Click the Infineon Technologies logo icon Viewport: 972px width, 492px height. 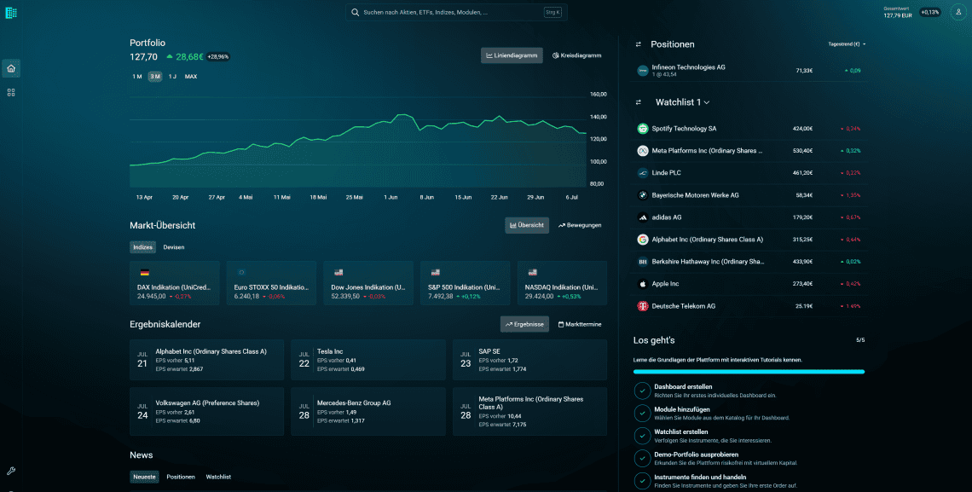pos(643,71)
